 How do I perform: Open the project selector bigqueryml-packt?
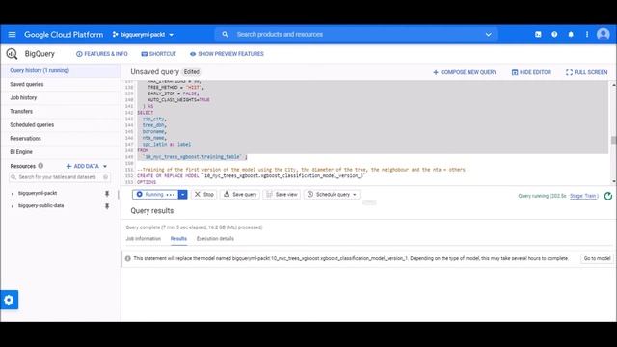click(144, 35)
